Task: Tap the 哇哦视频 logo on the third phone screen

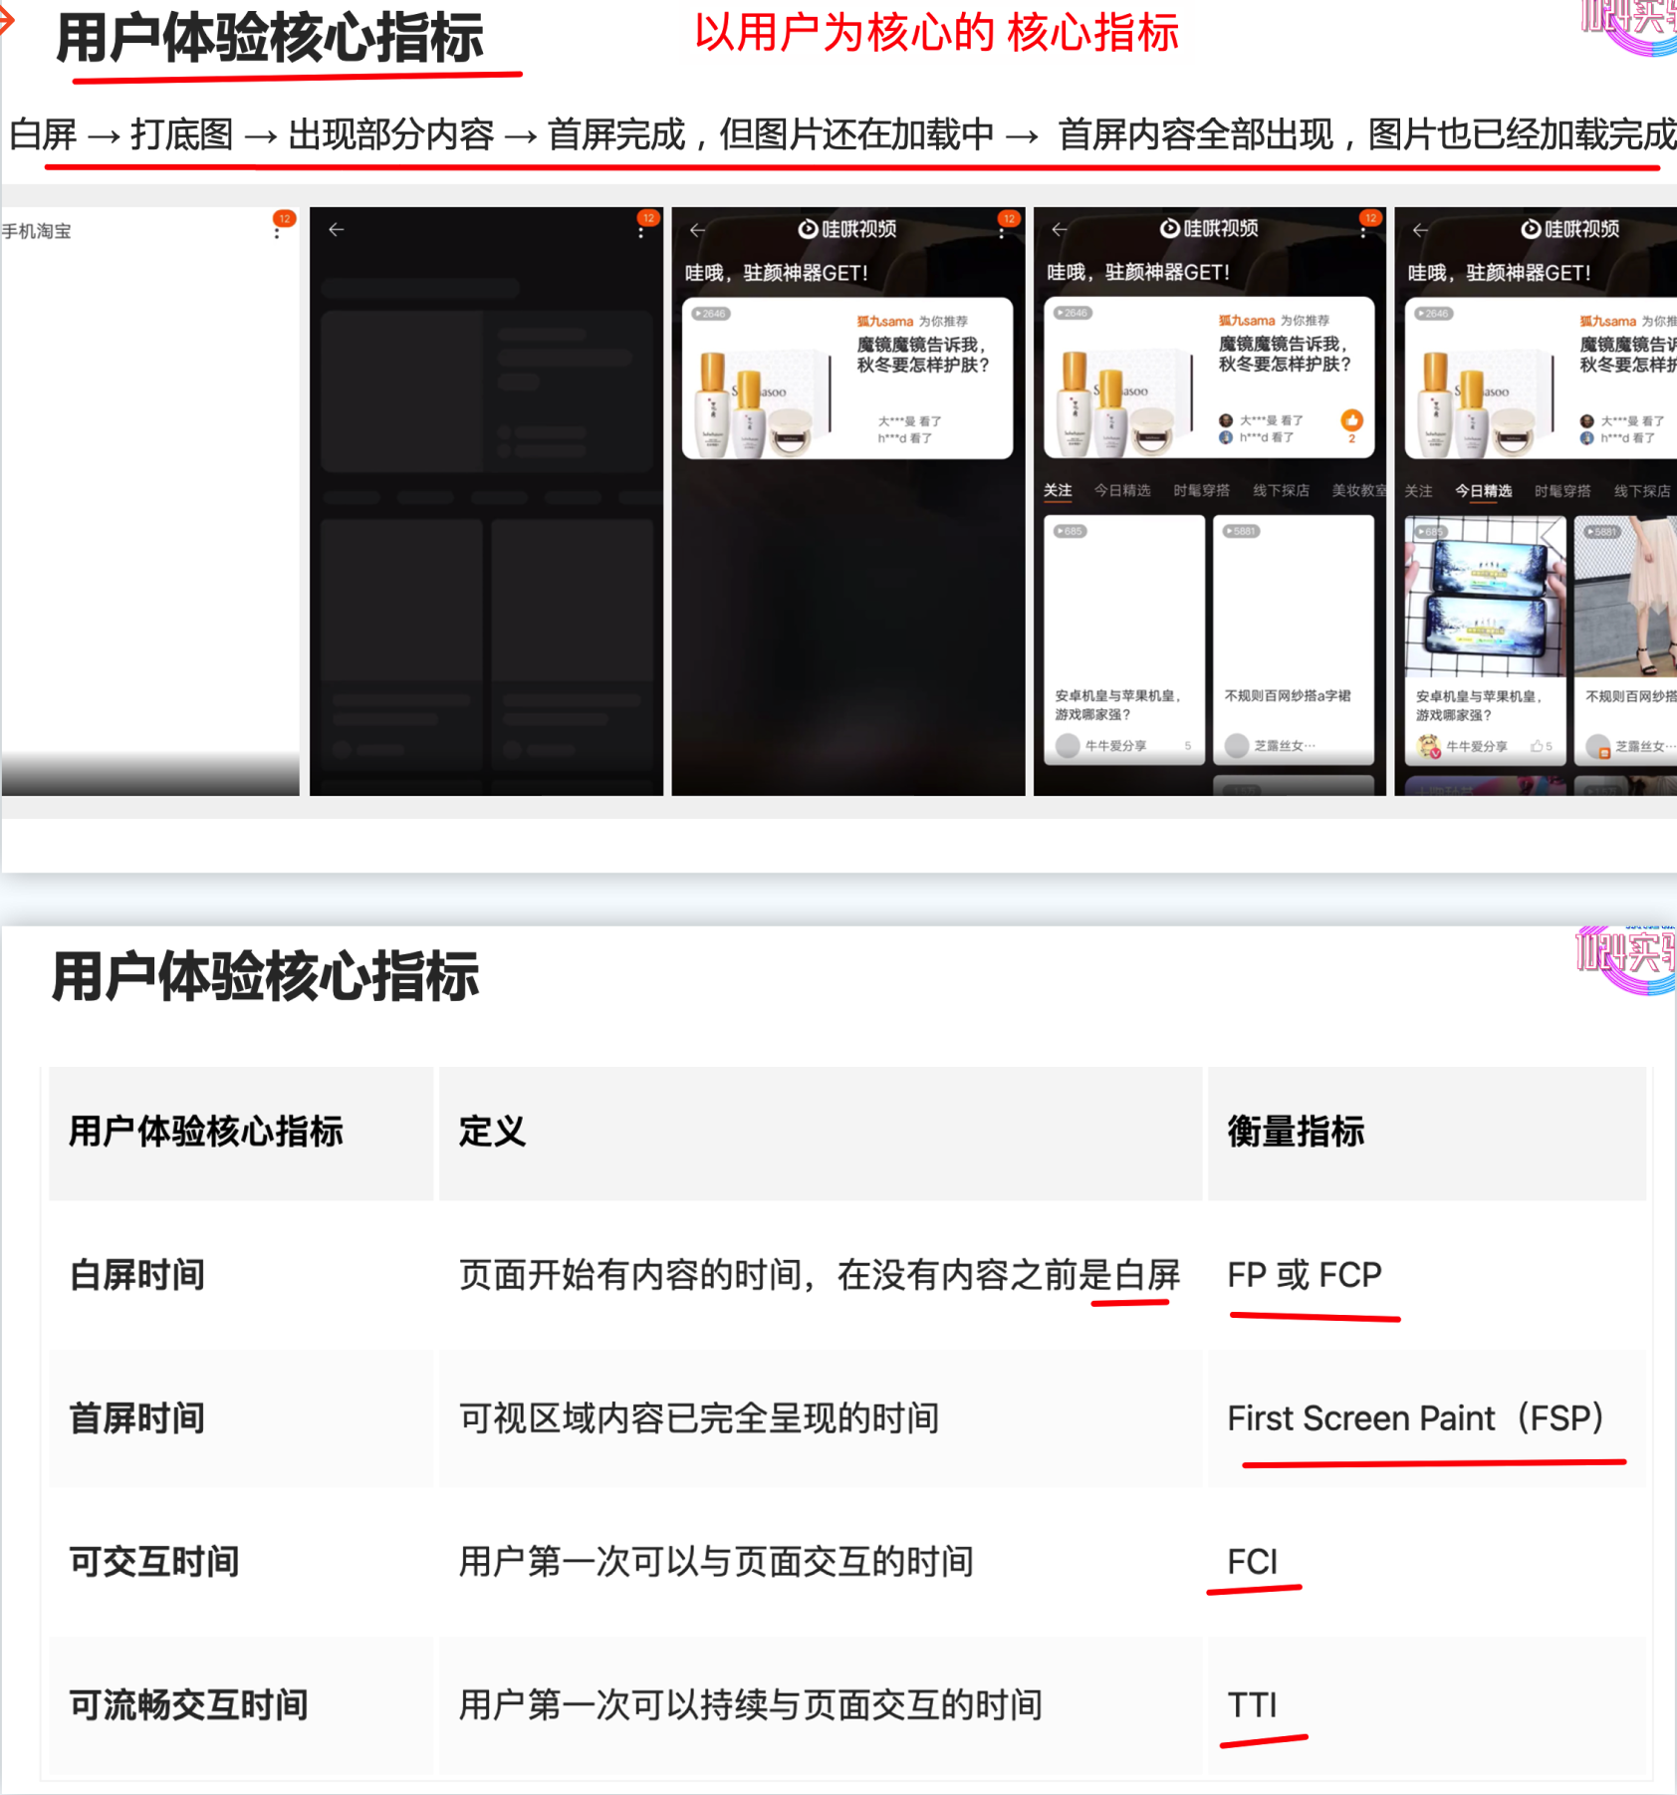Action: [847, 229]
